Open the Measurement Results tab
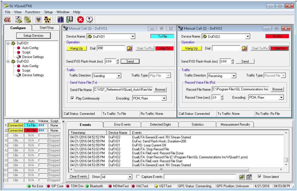 coord(235,125)
